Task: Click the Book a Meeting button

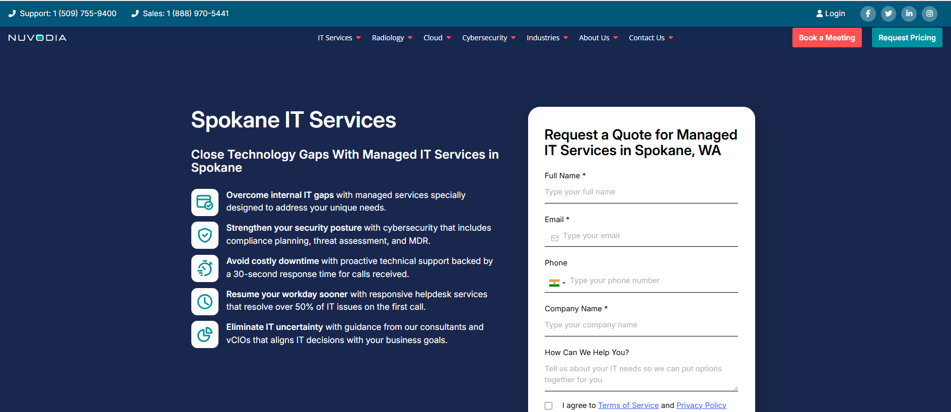Action: pyautogui.click(x=827, y=38)
